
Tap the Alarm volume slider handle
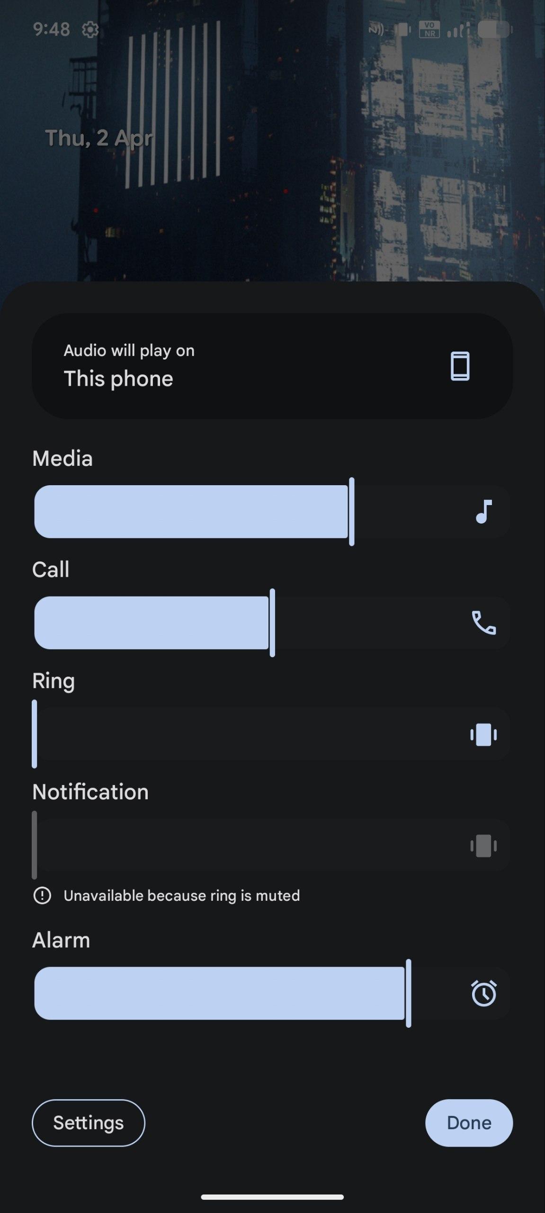point(408,993)
